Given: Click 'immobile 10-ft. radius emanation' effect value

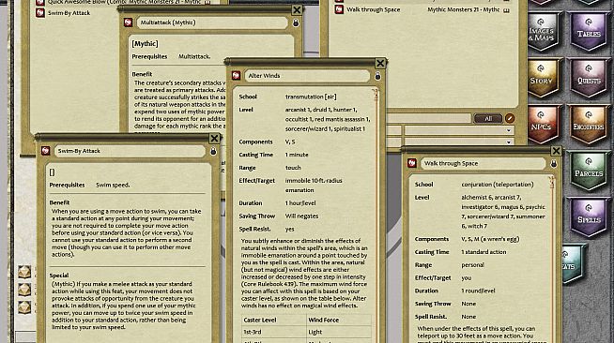Looking at the screenshot, I should 314,186.
